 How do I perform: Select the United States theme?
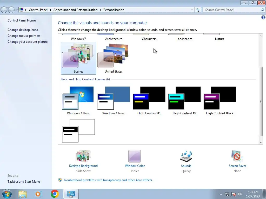pos(114,58)
